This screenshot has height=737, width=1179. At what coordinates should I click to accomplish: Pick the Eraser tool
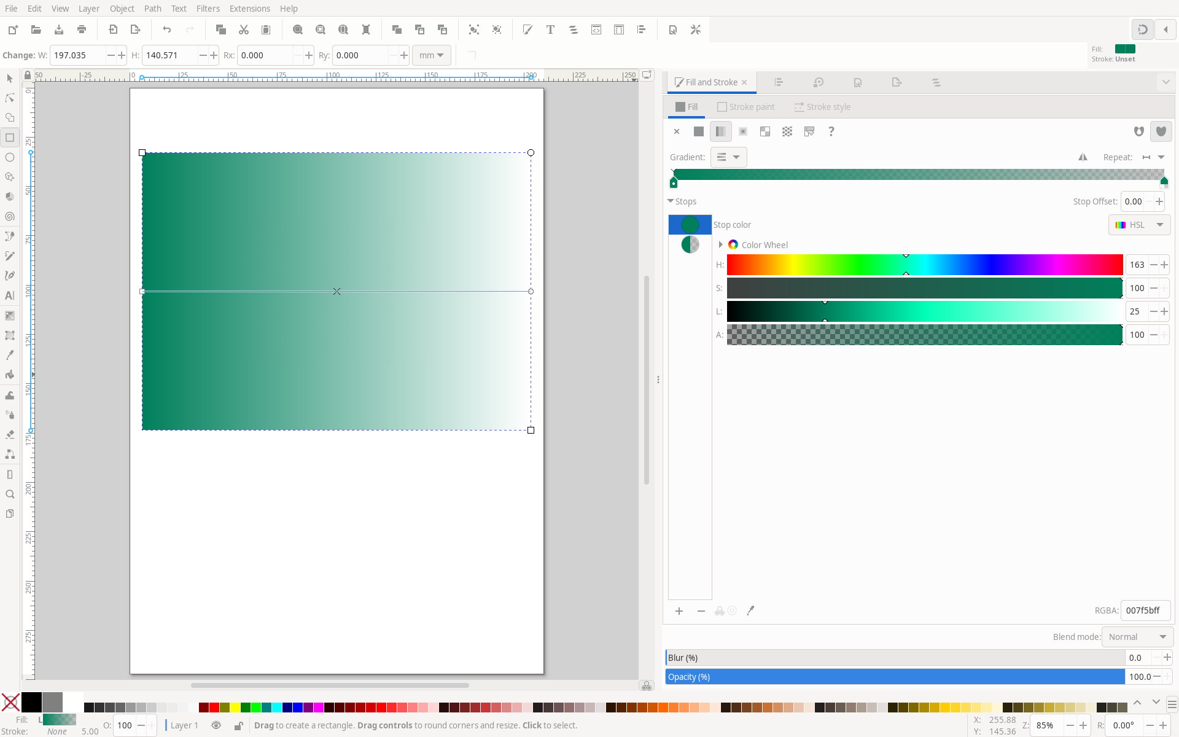click(10, 434)
